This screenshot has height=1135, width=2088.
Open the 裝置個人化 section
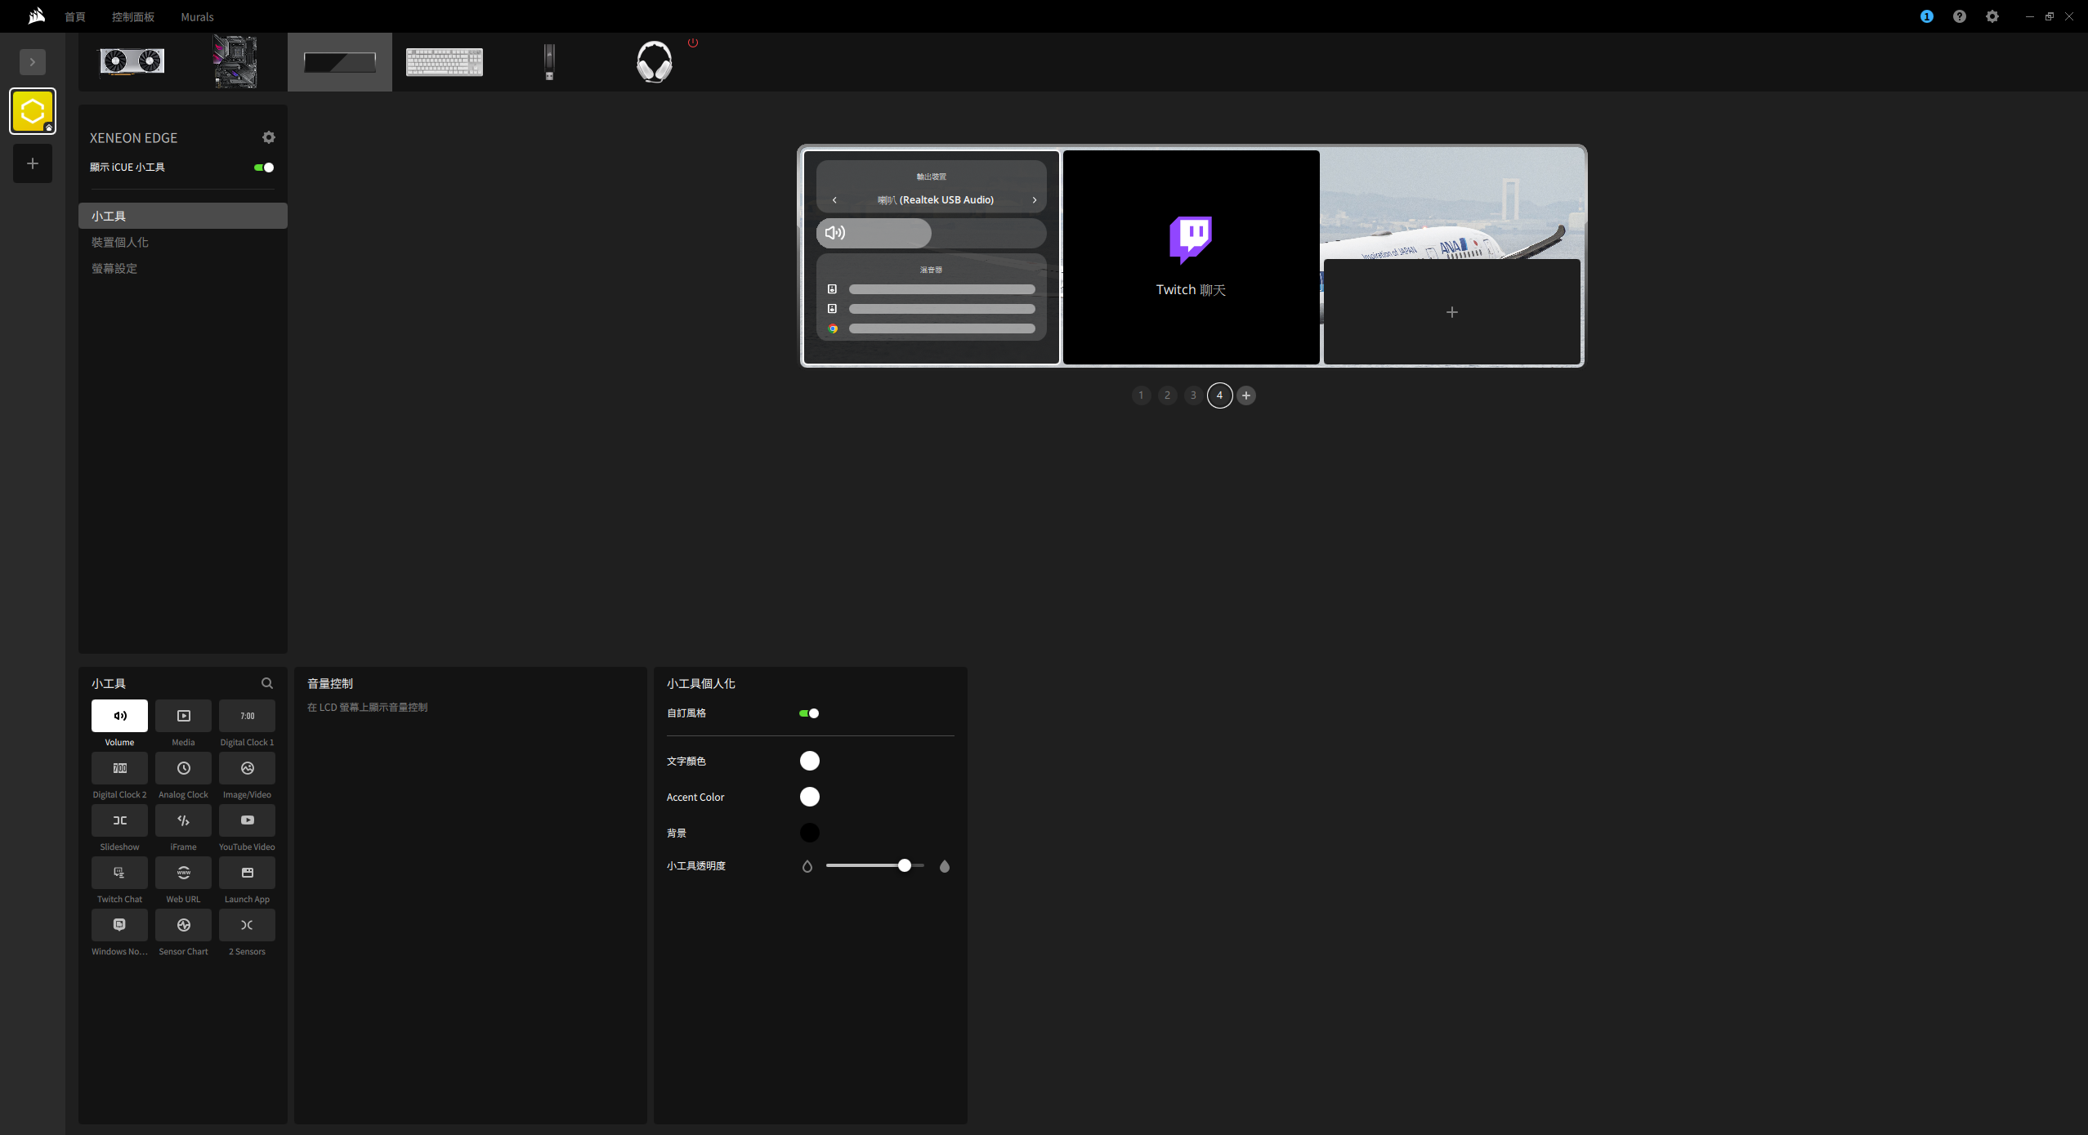point(120,243)
